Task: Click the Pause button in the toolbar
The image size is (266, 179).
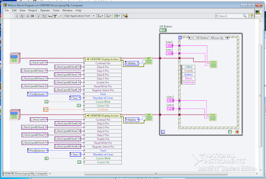Action: tap(32, 16)
